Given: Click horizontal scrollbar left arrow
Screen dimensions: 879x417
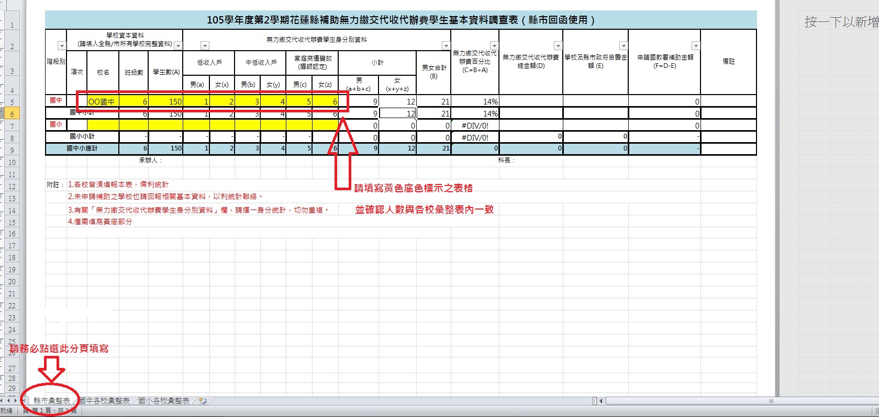Looking at the screenshot, I should pos(600,401).
